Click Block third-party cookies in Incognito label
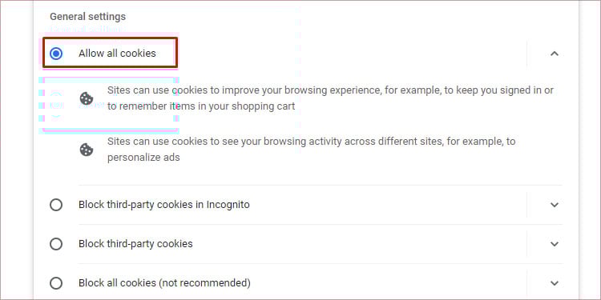Viewport: 601px width, 300px height. tap(164, 205)
